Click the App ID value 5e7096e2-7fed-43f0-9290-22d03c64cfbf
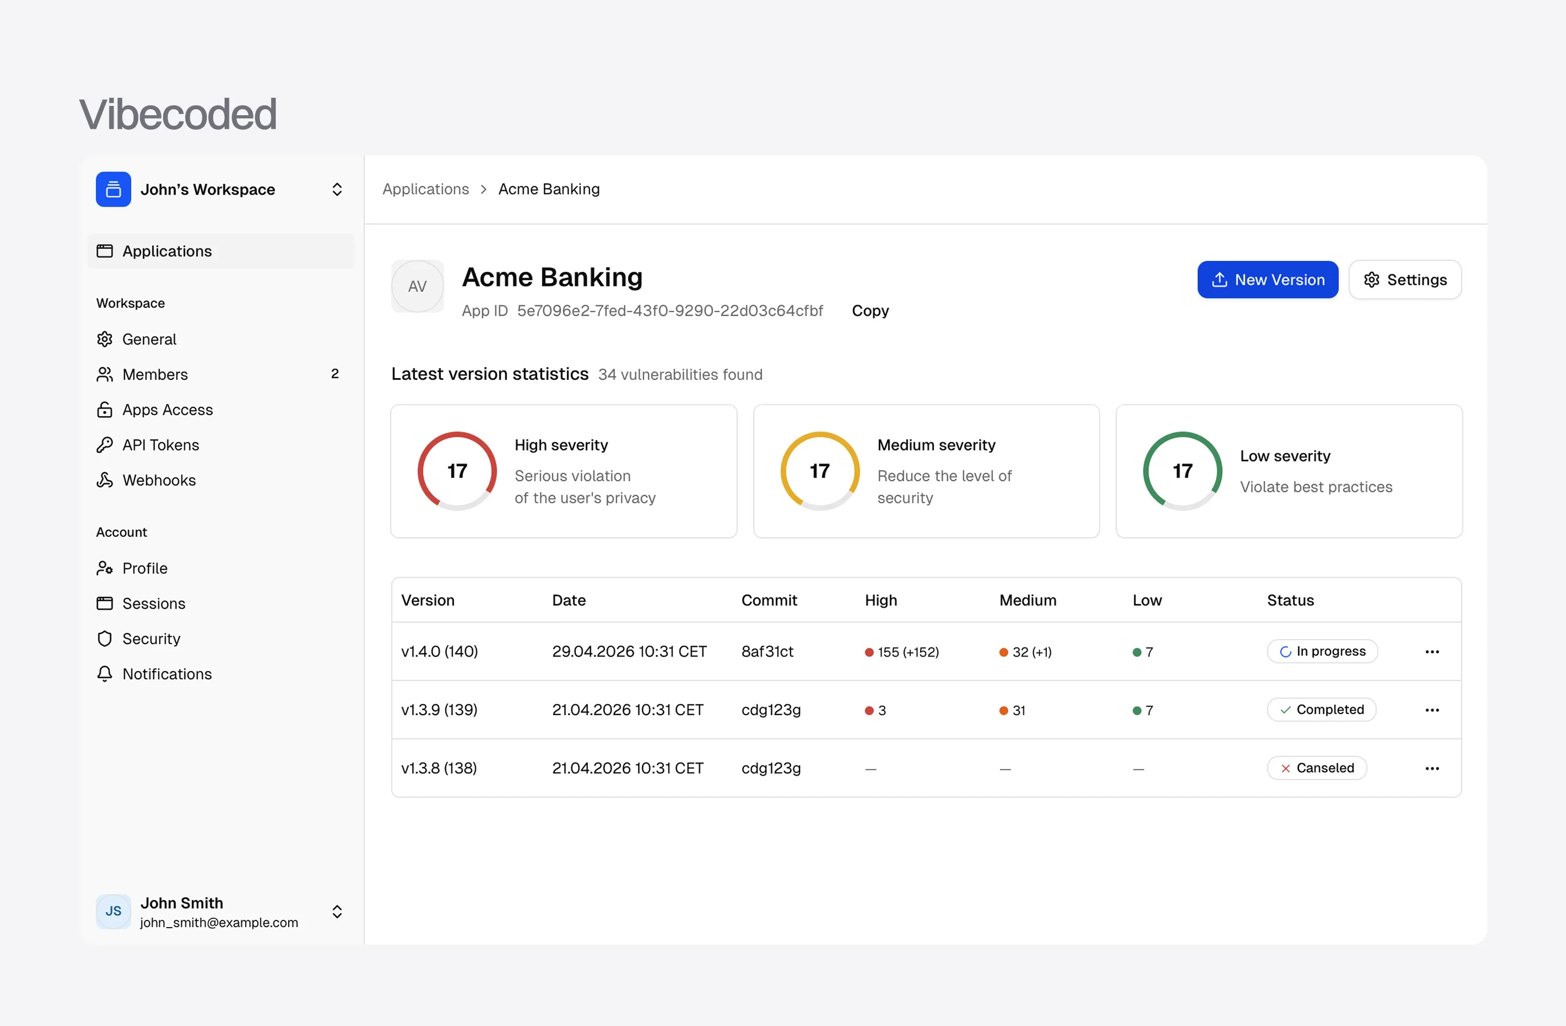Screen dimensions: 1566x1026 670,310
